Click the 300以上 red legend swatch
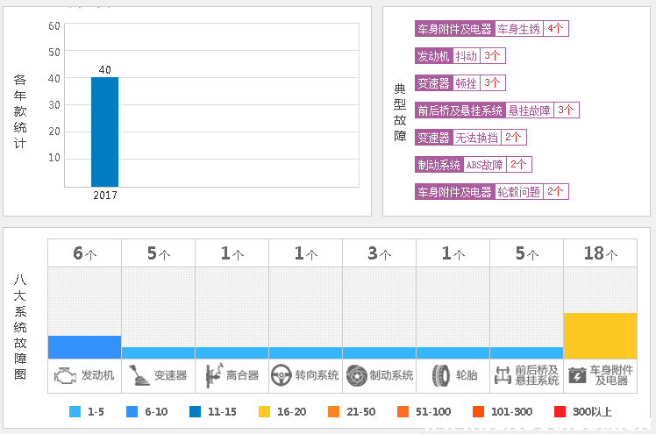 tap(560, 411)
